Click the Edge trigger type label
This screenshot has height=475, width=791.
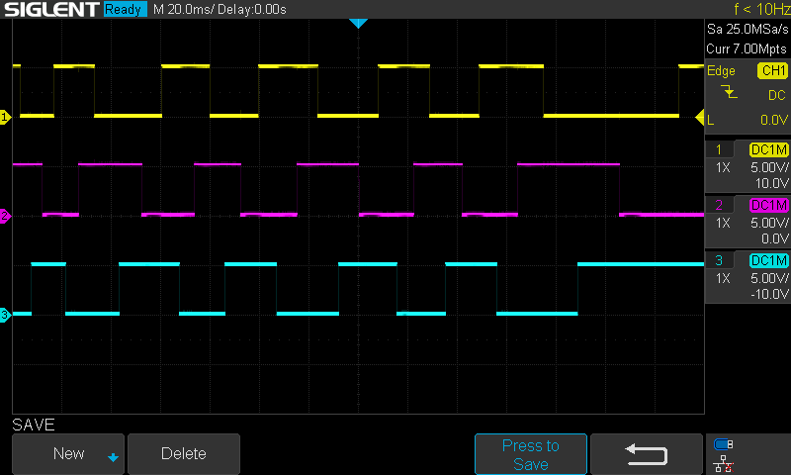coord(721,70)
